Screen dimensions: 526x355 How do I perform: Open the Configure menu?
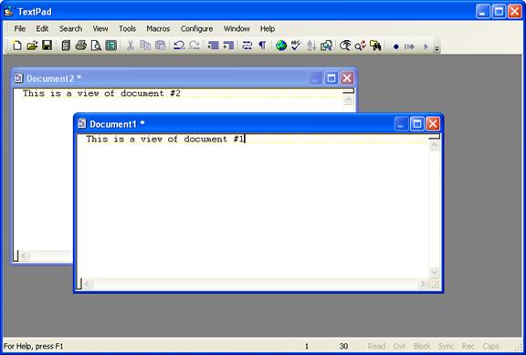pyautogui.click(x=196, y=29)
